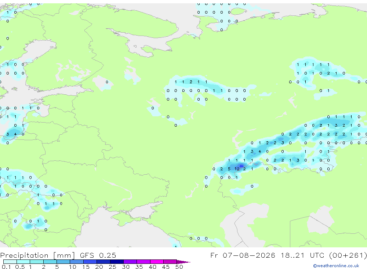Click the dark blue legend swatch between 20 and 25
The image size is (367, 269).
point(103,262)
